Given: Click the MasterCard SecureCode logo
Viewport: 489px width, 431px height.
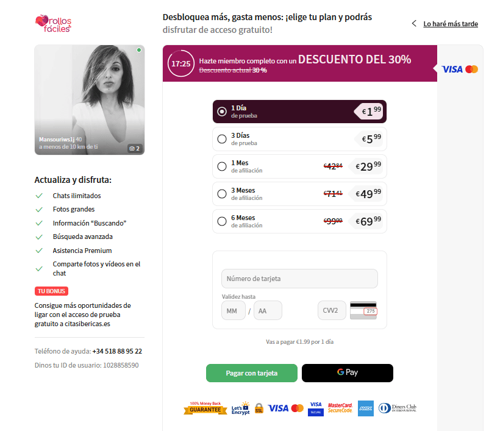Looking at the screenshot, I should (x=340, y=408).
